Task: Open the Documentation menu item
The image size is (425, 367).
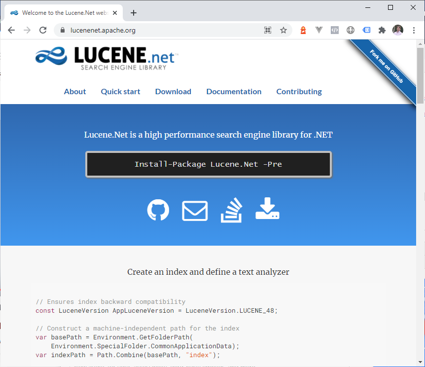Action: click(234, 92)
